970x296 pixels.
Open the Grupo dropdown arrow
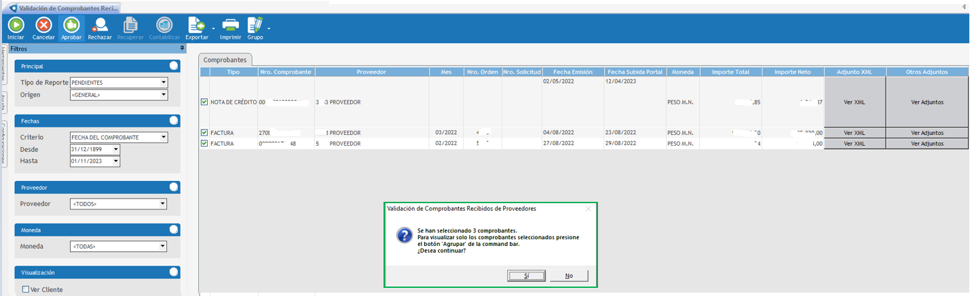[x=269, y=28]
